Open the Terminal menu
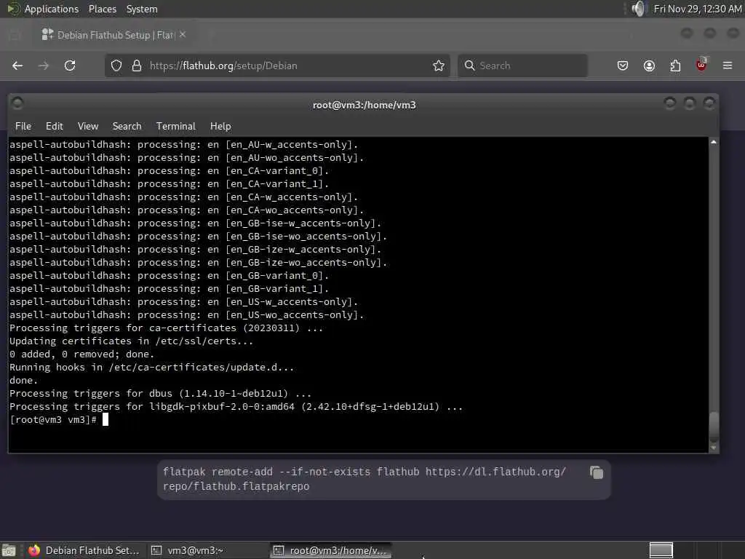 tap(176, 127)
